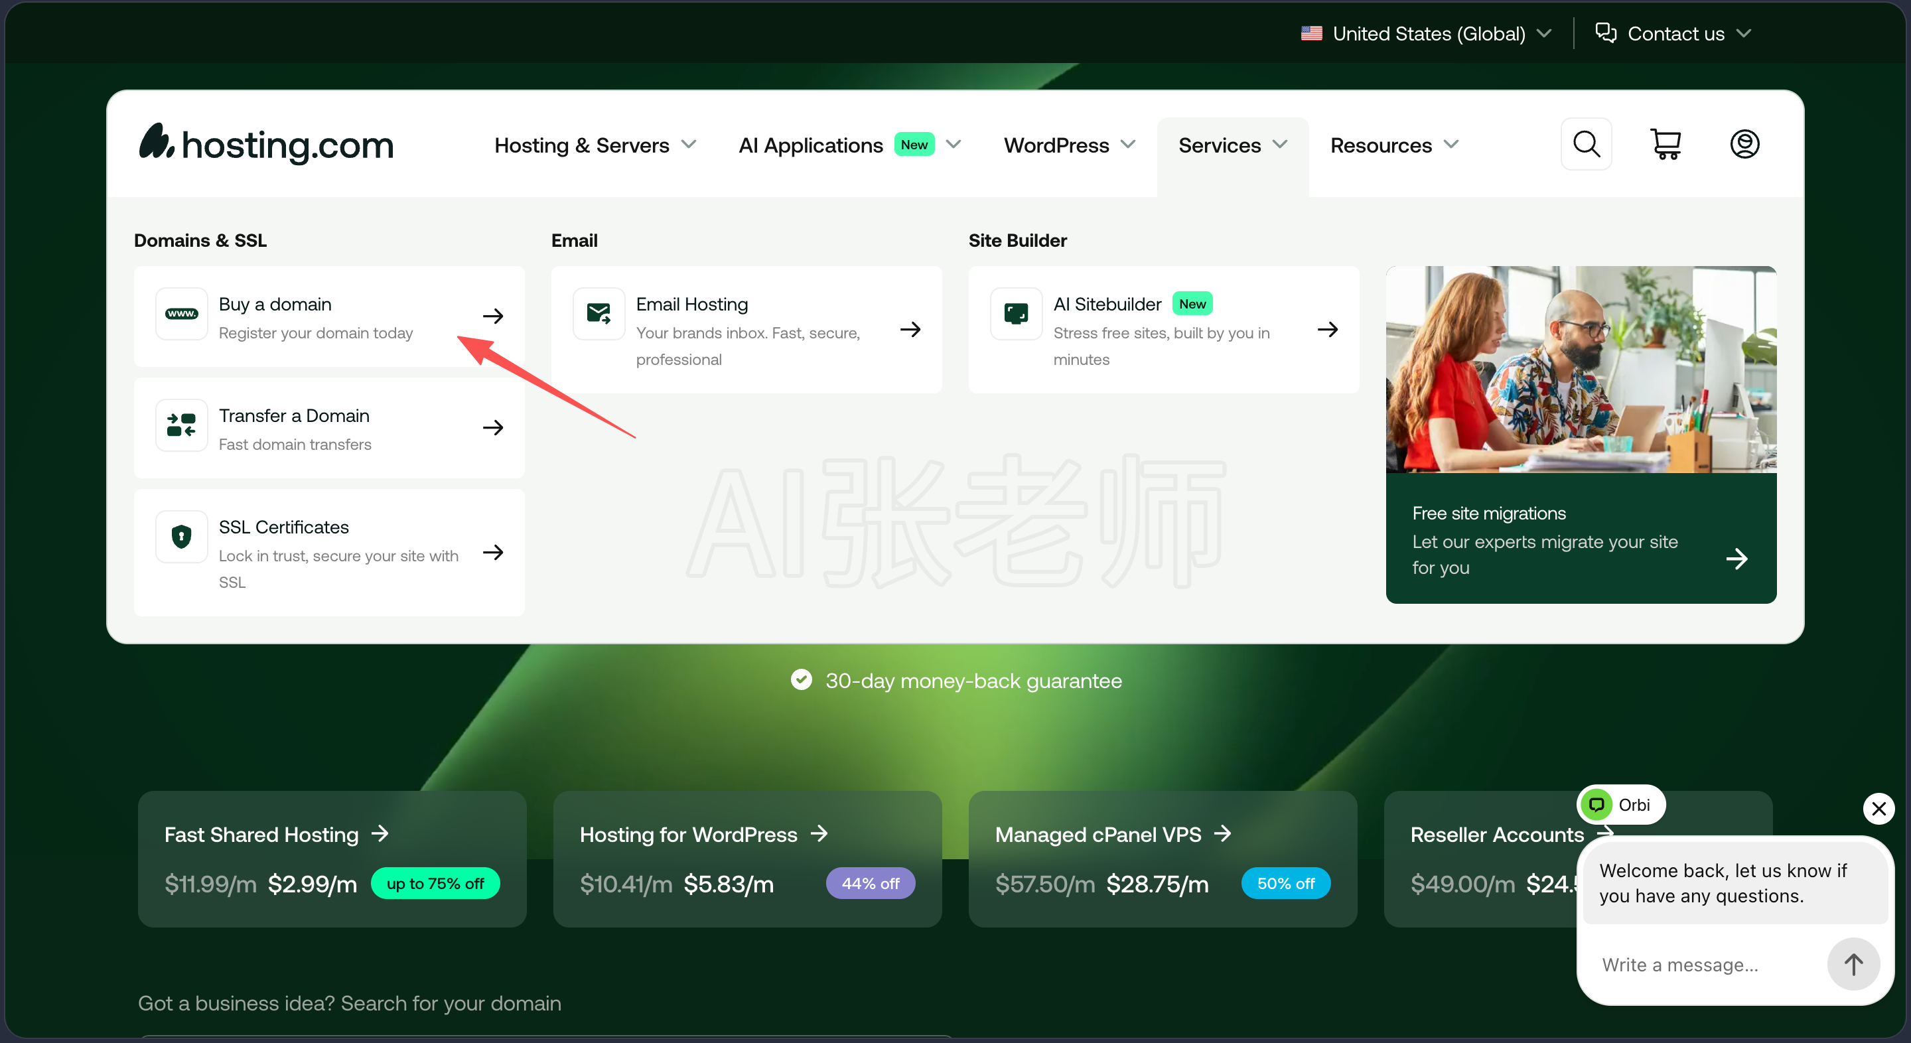Close the Orbi chat popup
This screenshot has height=1043, width=1911.
1878,808
